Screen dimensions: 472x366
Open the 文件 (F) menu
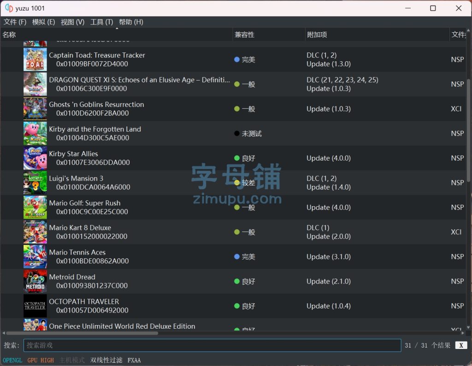click(x=15, y=22)
